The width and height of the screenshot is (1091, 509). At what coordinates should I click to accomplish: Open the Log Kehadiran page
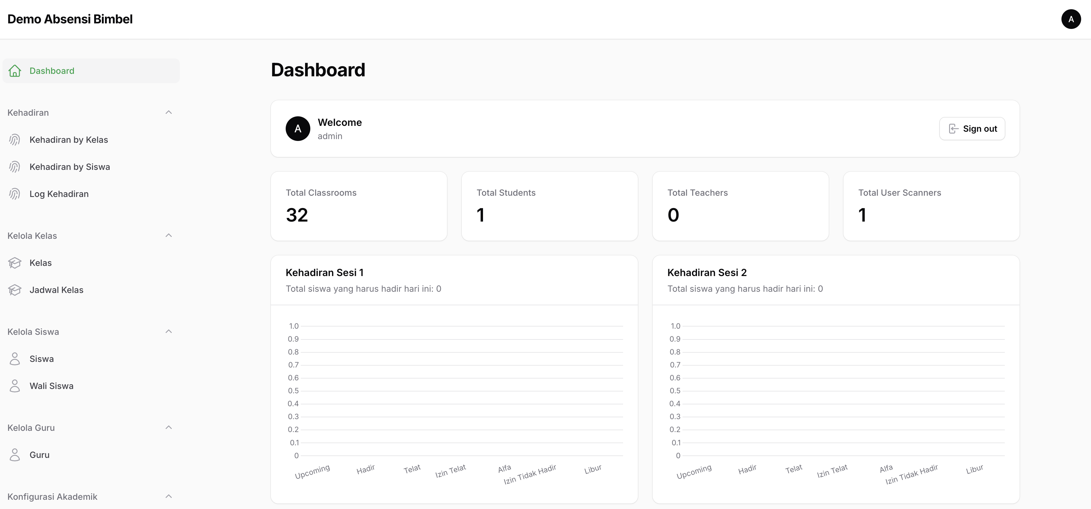pos(59,194)
